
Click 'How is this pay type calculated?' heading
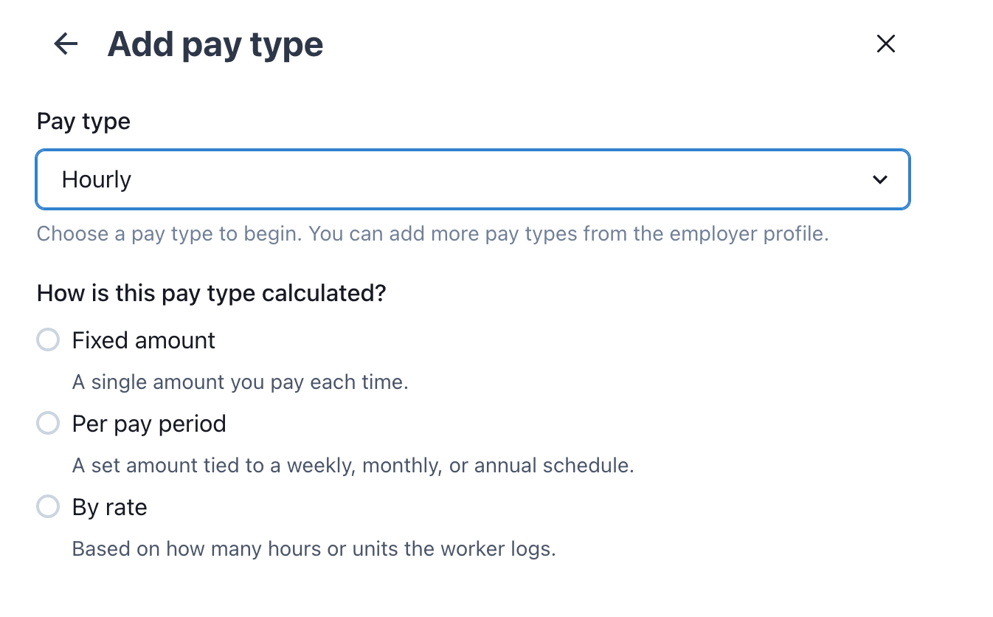pyautogui.click(x=212, y=293)
